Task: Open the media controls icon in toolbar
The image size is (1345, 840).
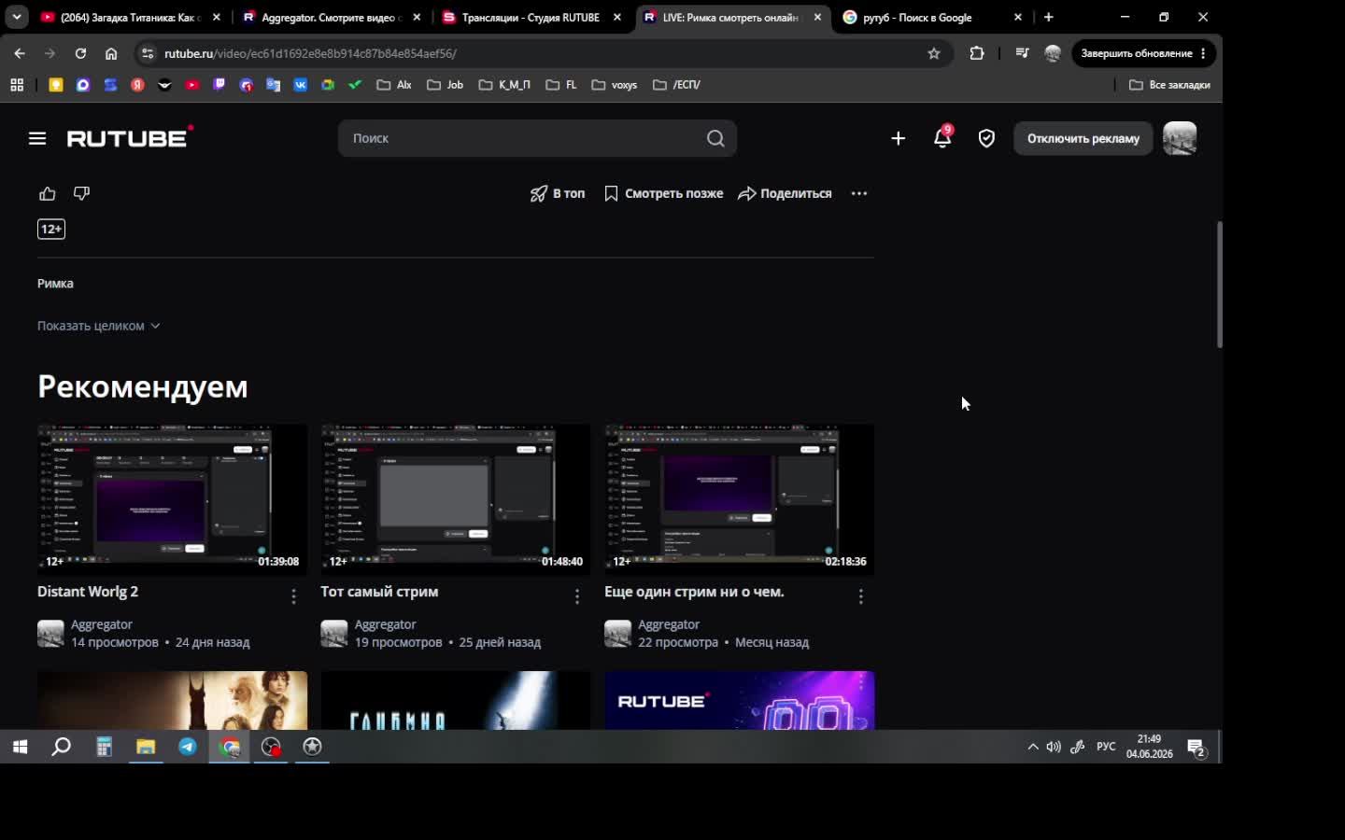Action: point(1022,53)
